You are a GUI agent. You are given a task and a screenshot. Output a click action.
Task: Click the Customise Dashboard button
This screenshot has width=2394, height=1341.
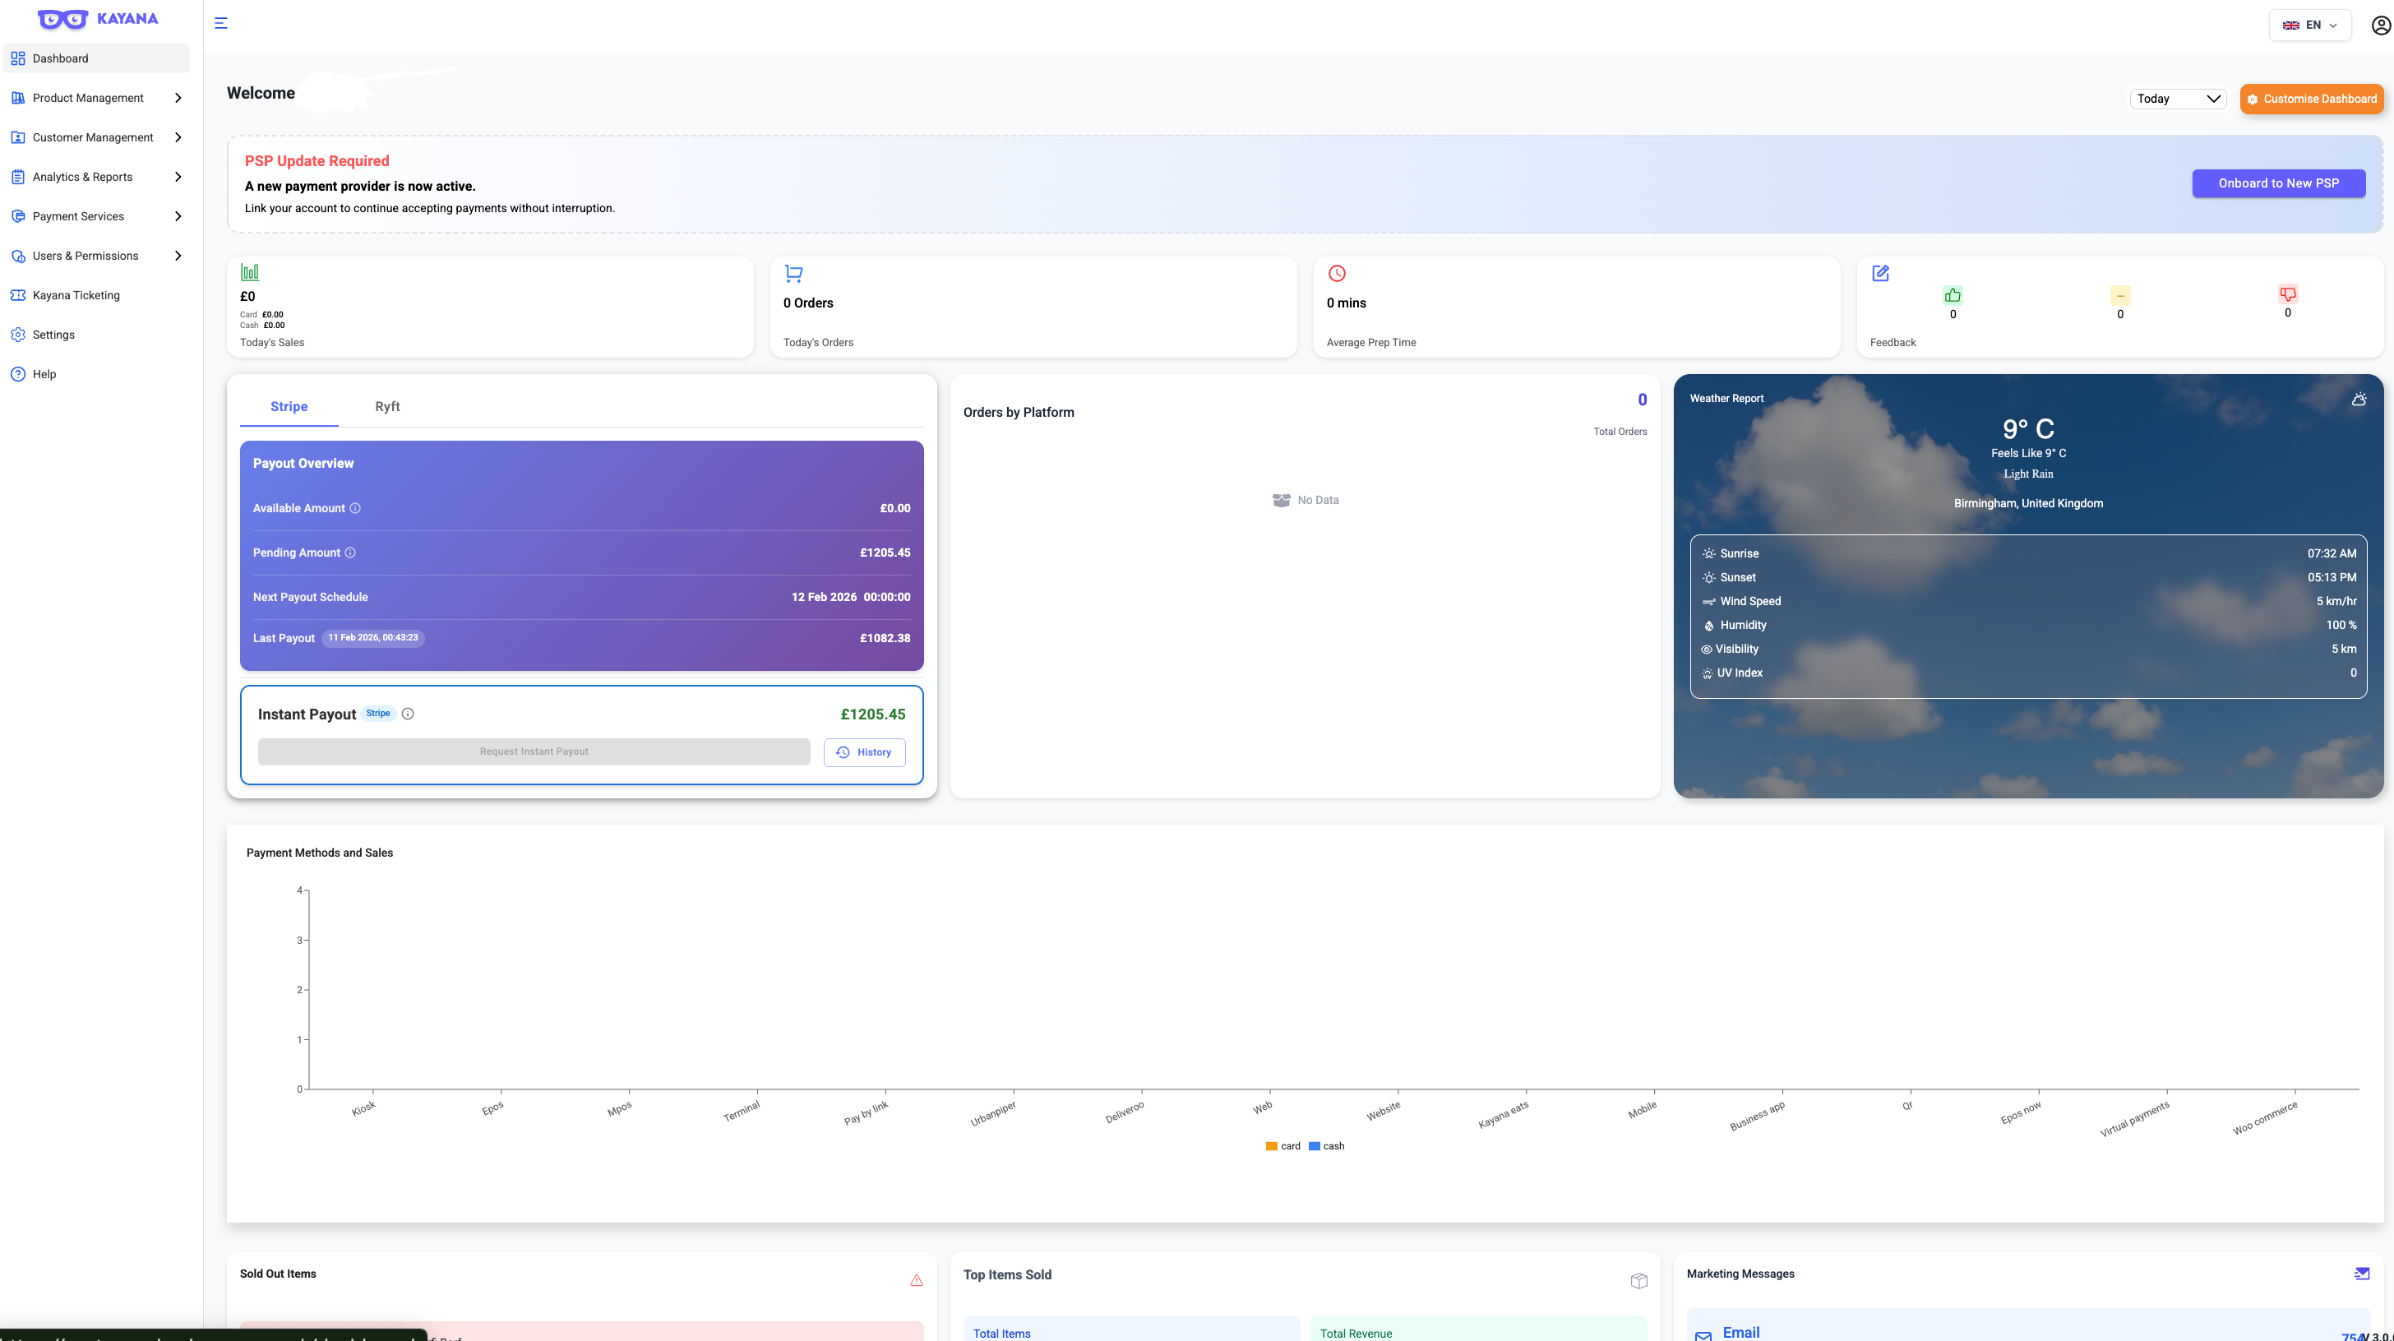click(2311, 99)
